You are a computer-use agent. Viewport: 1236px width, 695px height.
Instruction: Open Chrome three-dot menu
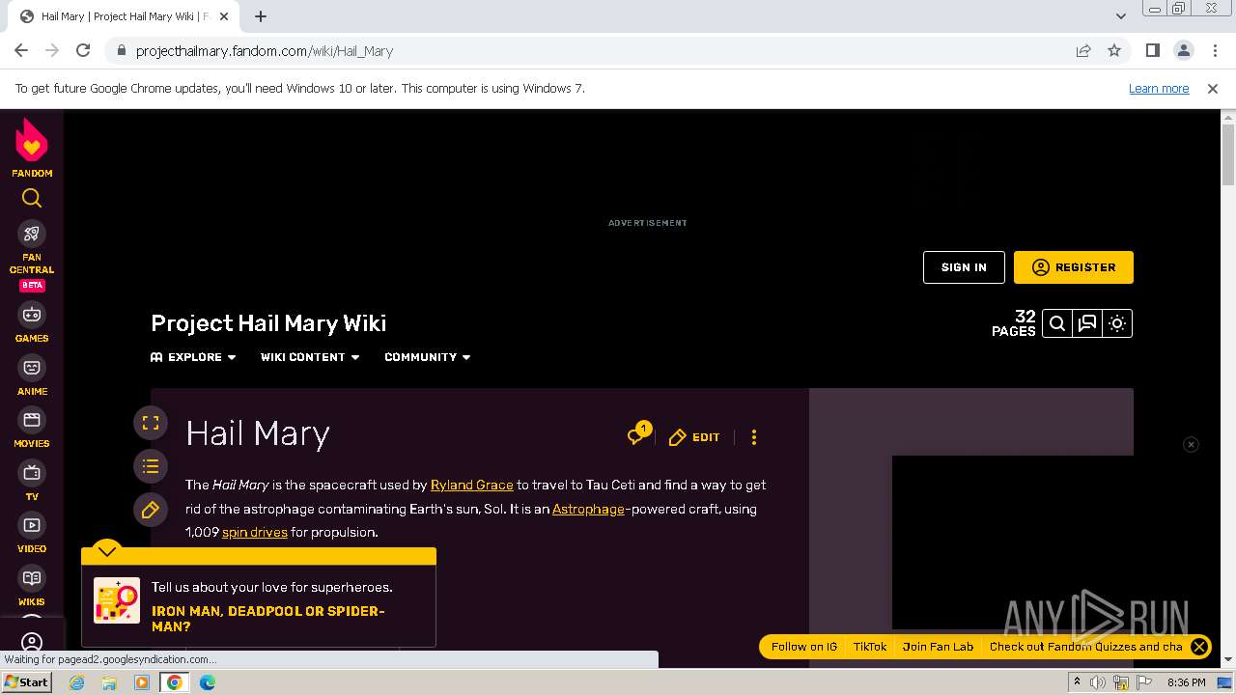point(1213,50)
